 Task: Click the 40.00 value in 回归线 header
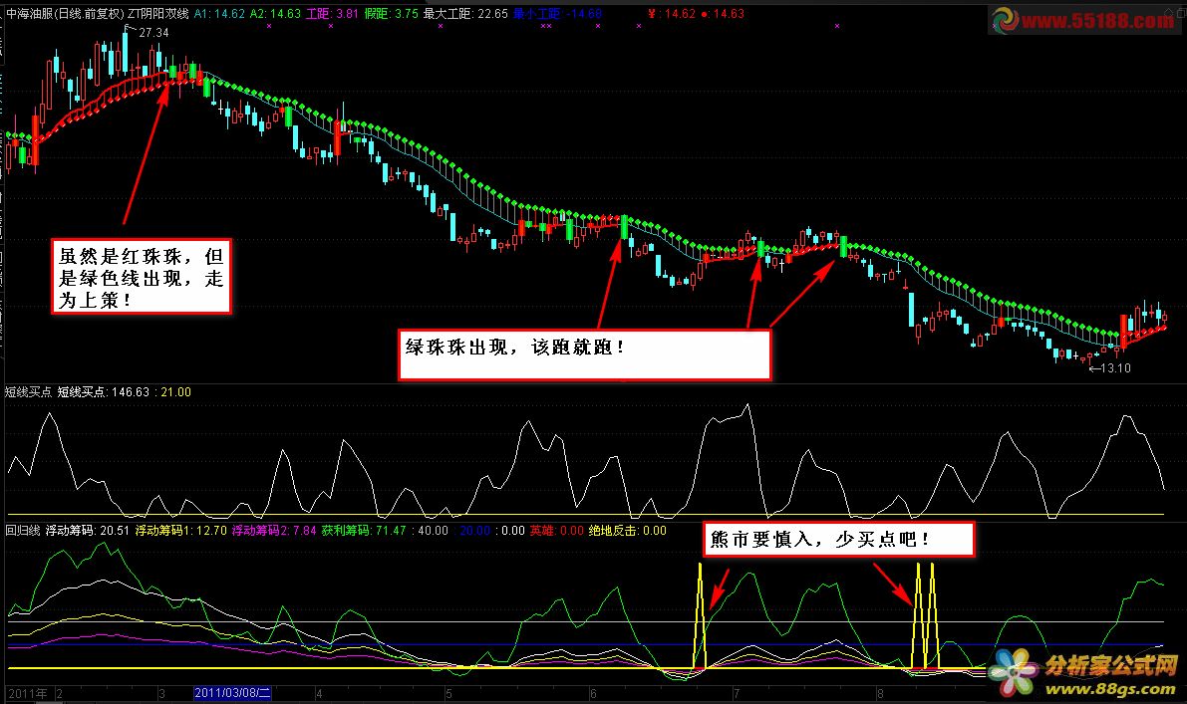[x=433, y=530]
